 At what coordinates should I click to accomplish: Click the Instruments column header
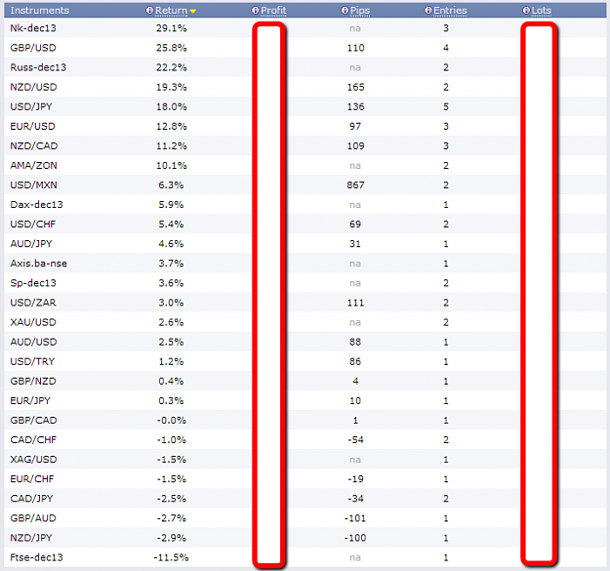(40, 11)
